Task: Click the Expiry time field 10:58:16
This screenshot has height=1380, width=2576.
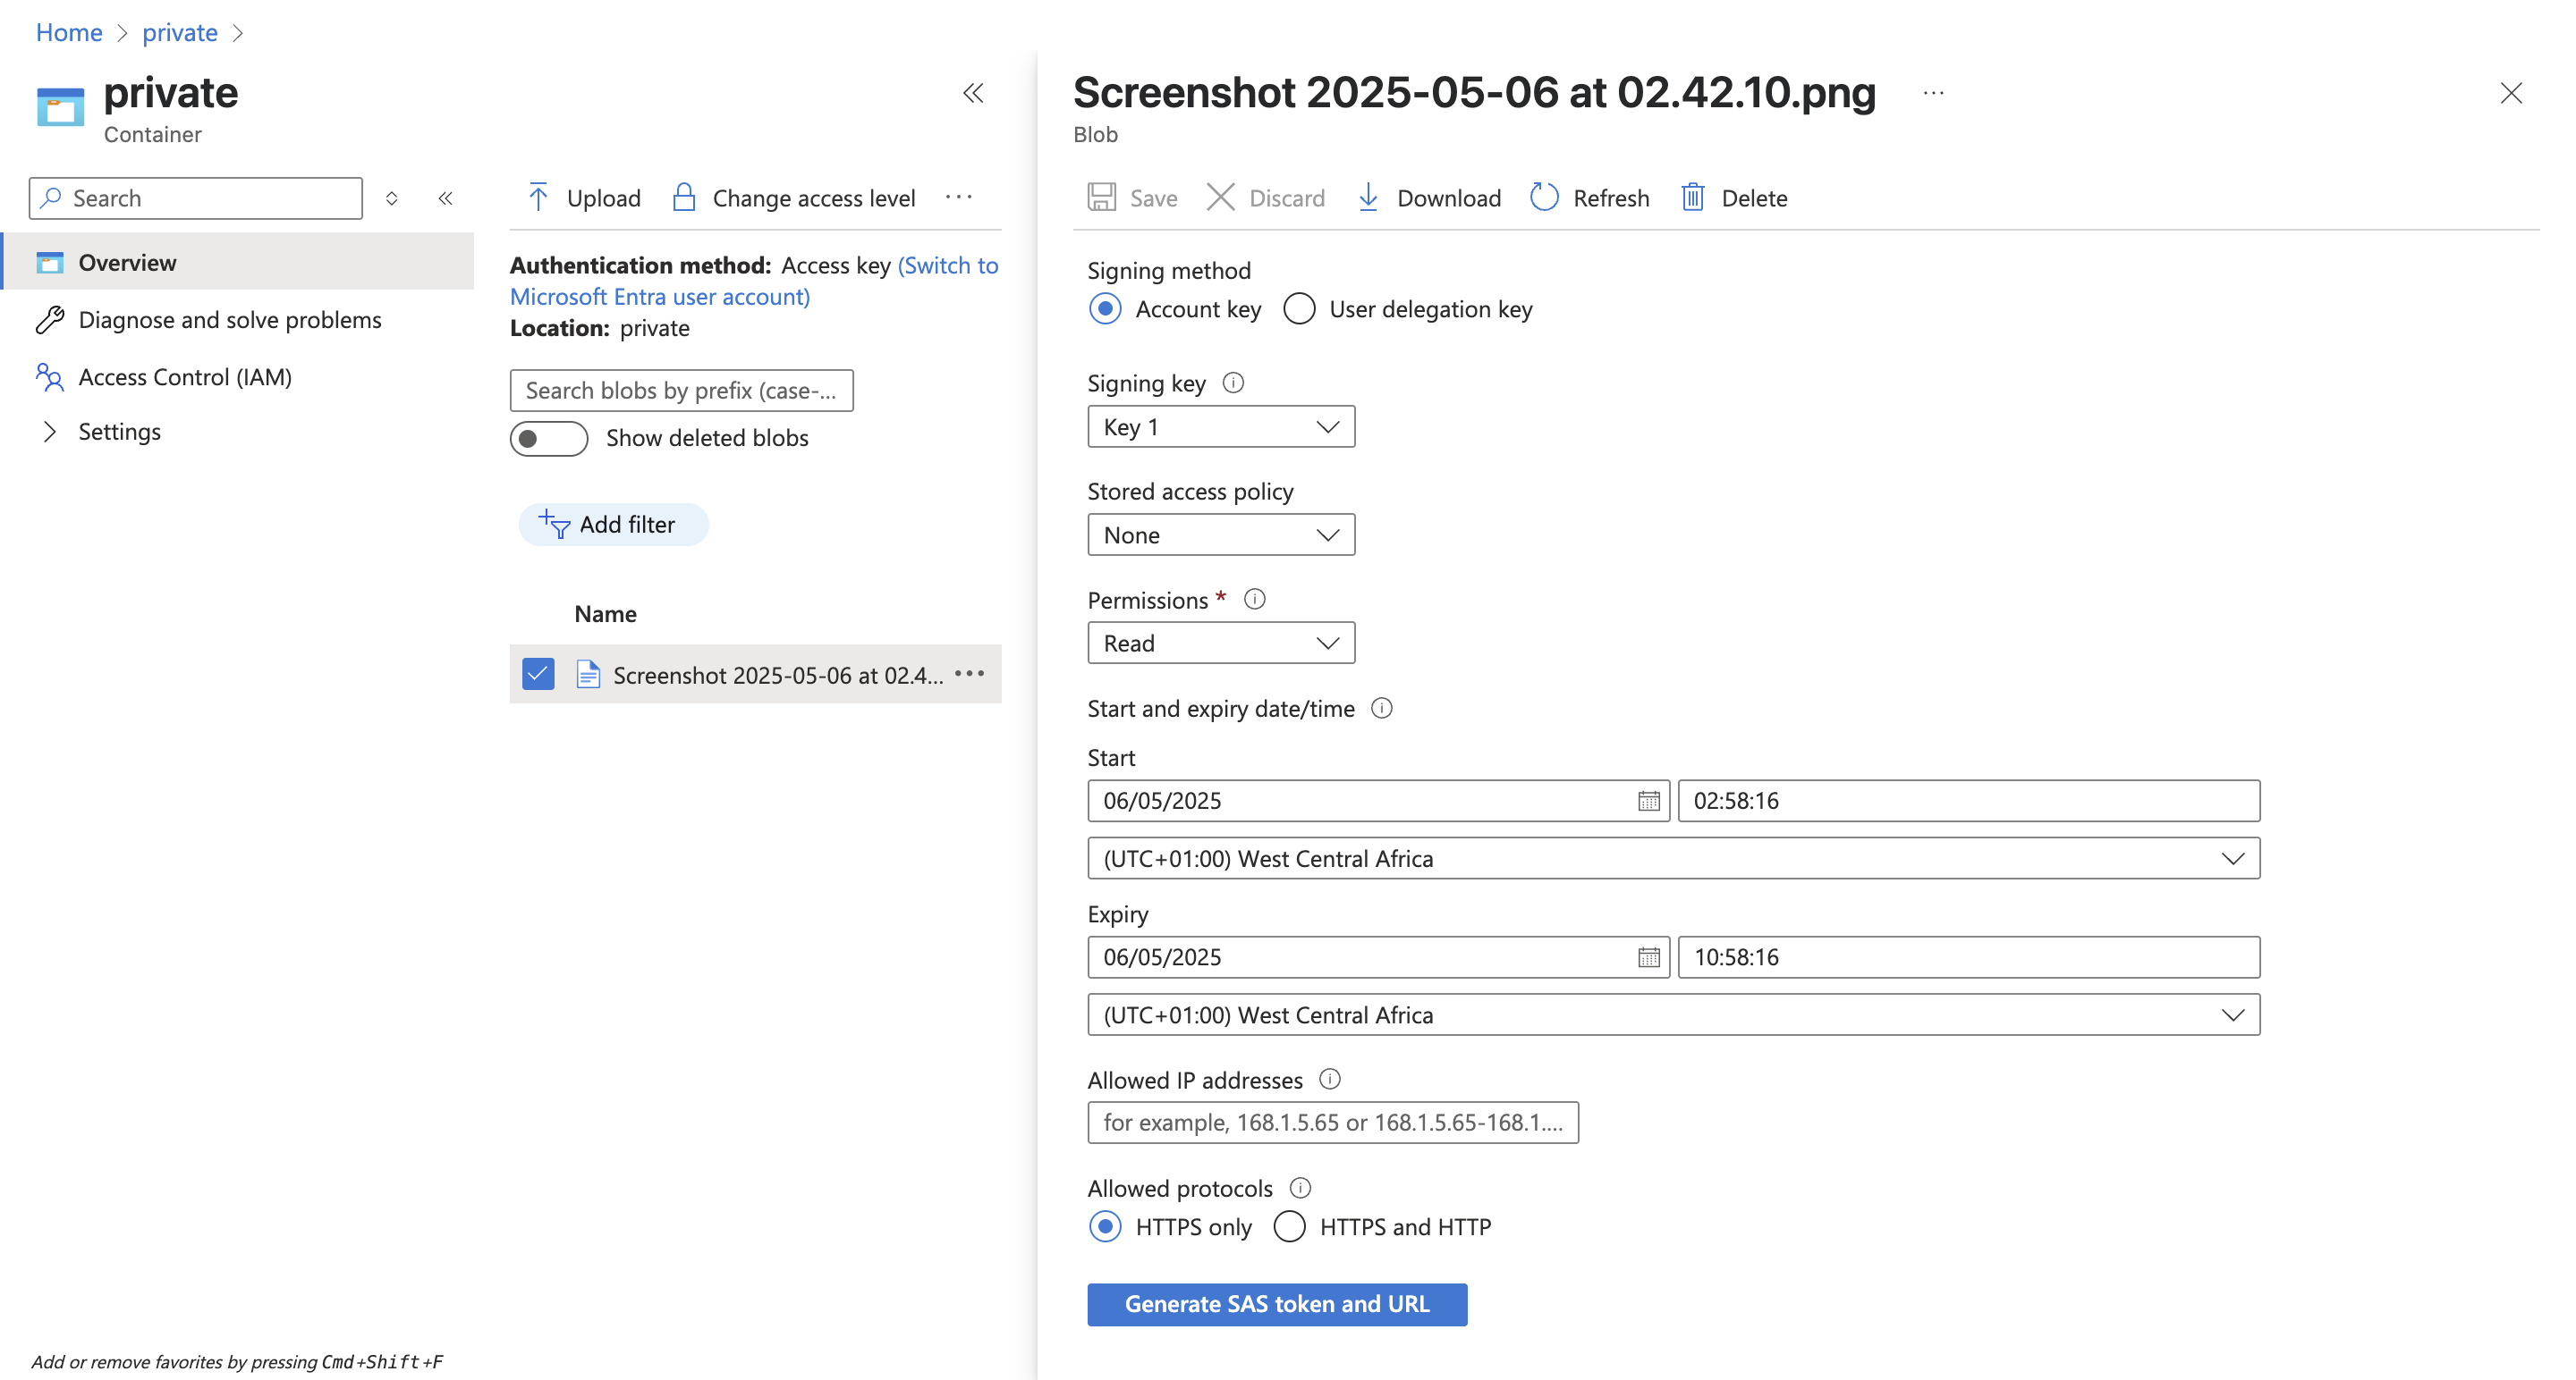Action: pyautogui.click(x=1968, y=956)
